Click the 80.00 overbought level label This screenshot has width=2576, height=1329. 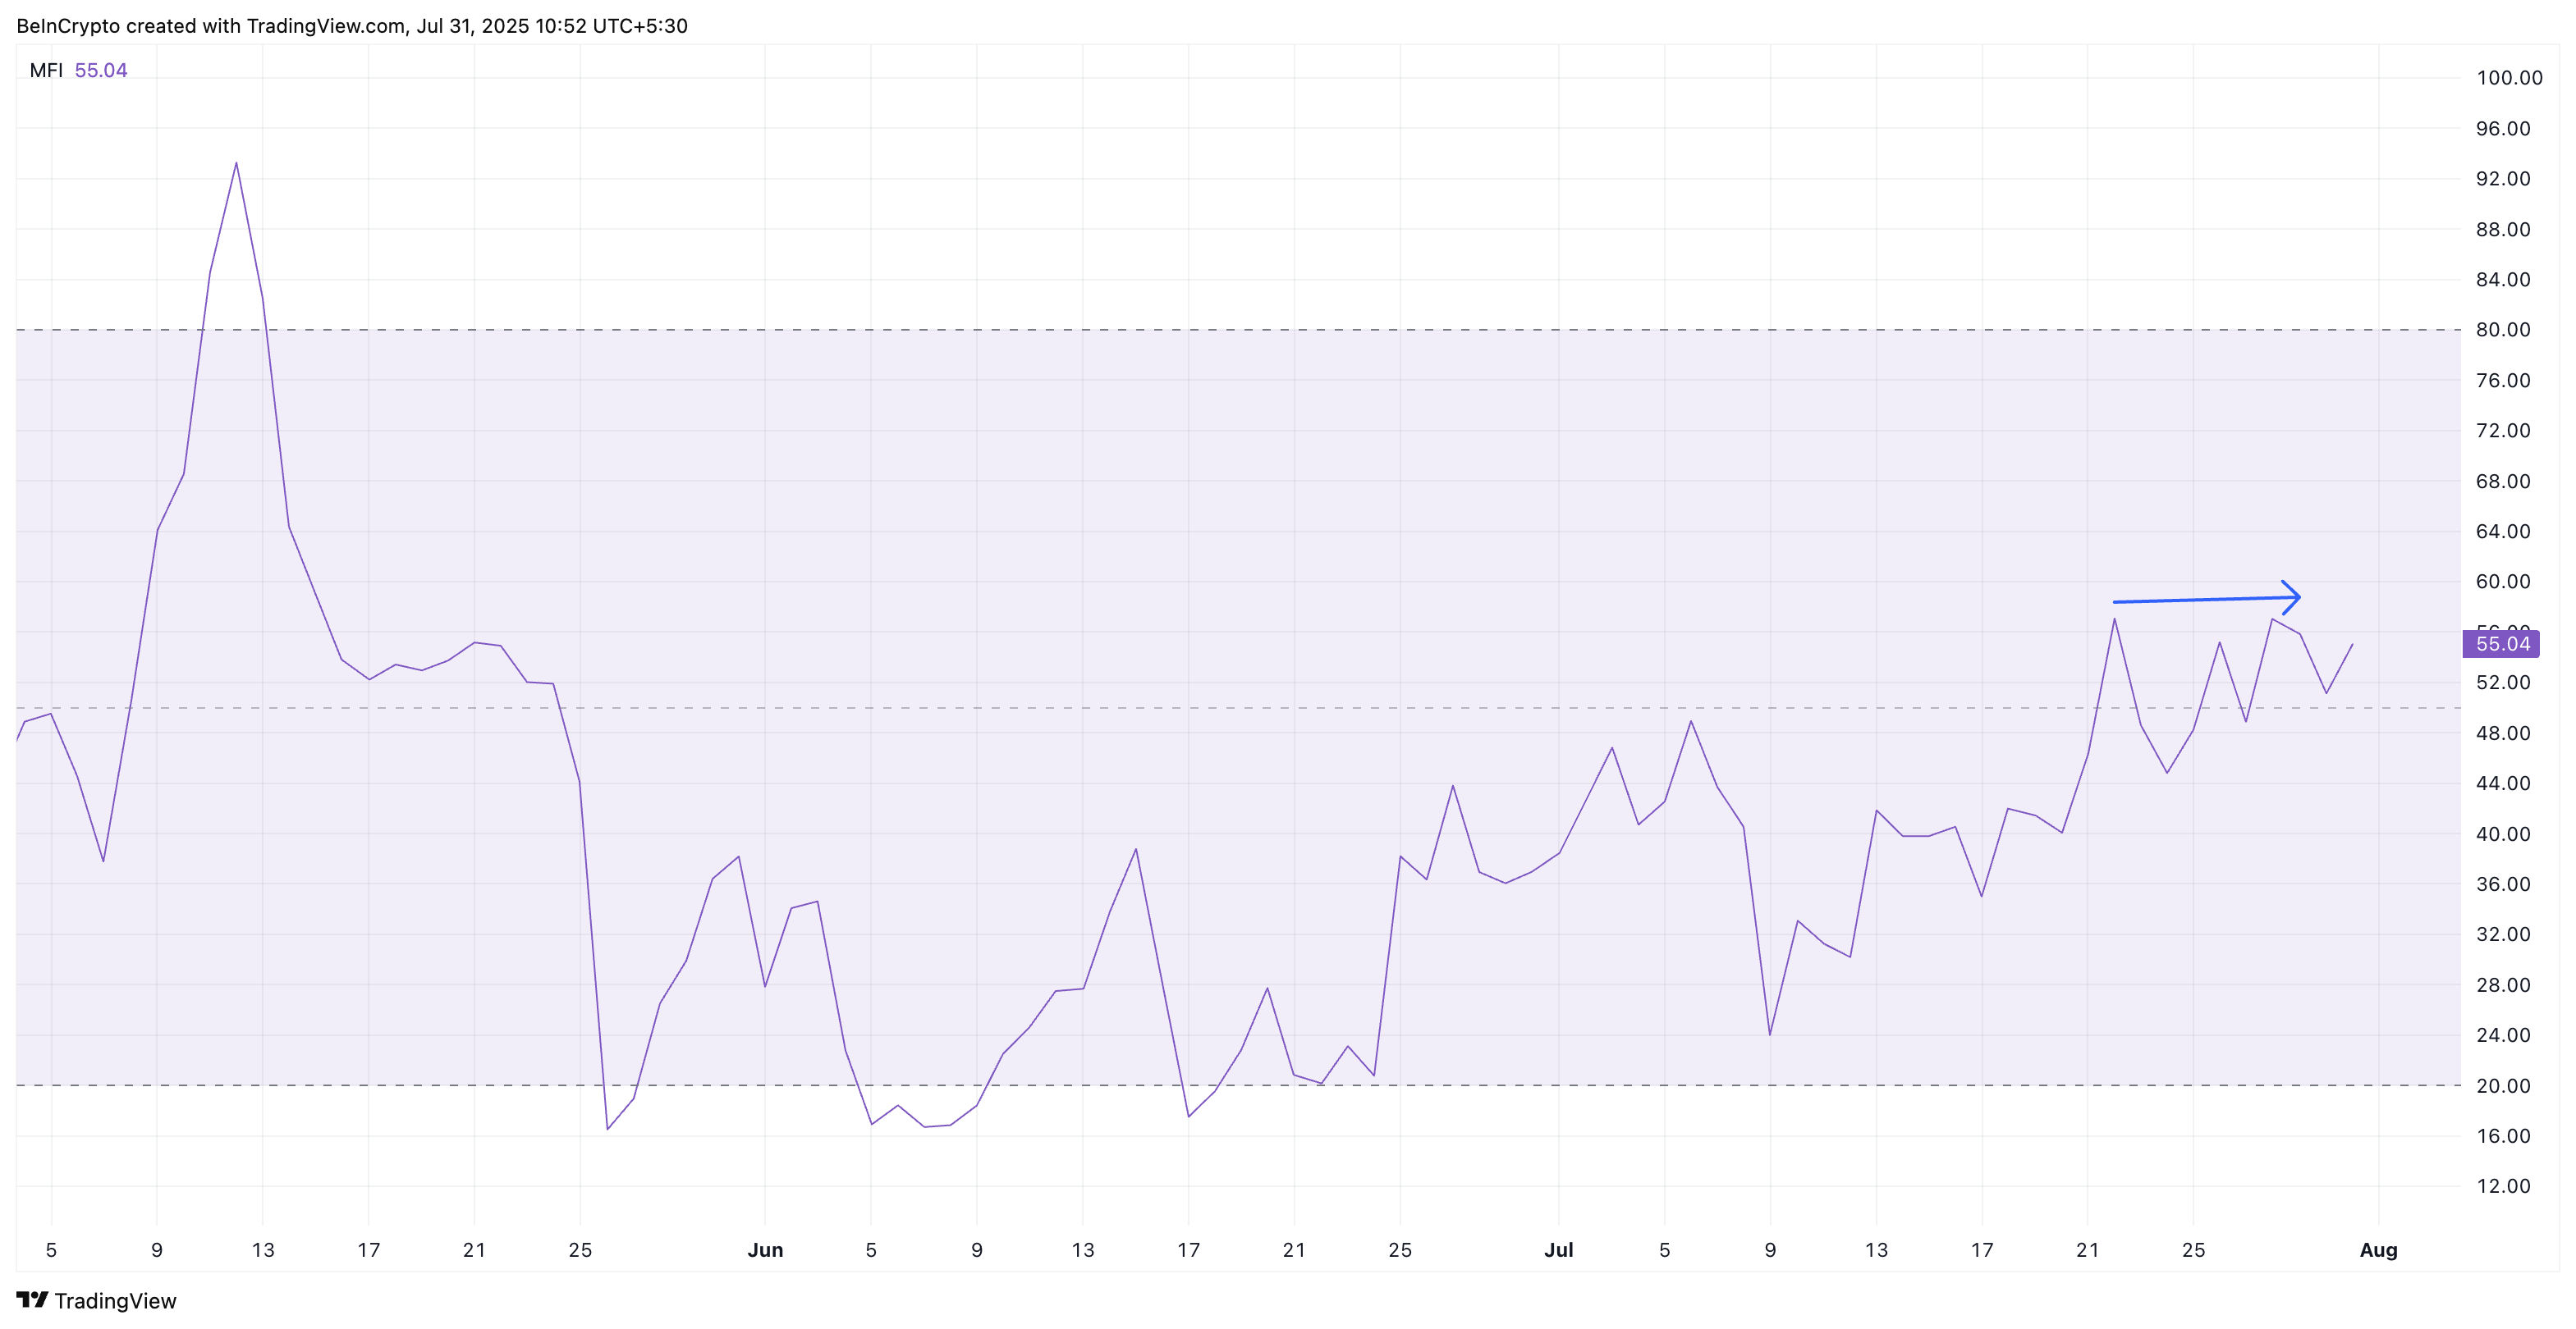point(2502,330)
